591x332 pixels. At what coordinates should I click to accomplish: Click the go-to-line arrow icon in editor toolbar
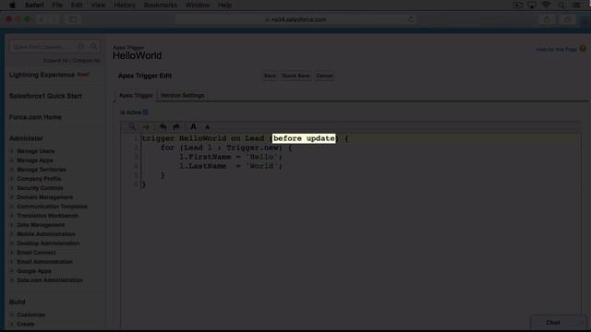point(146,127)
